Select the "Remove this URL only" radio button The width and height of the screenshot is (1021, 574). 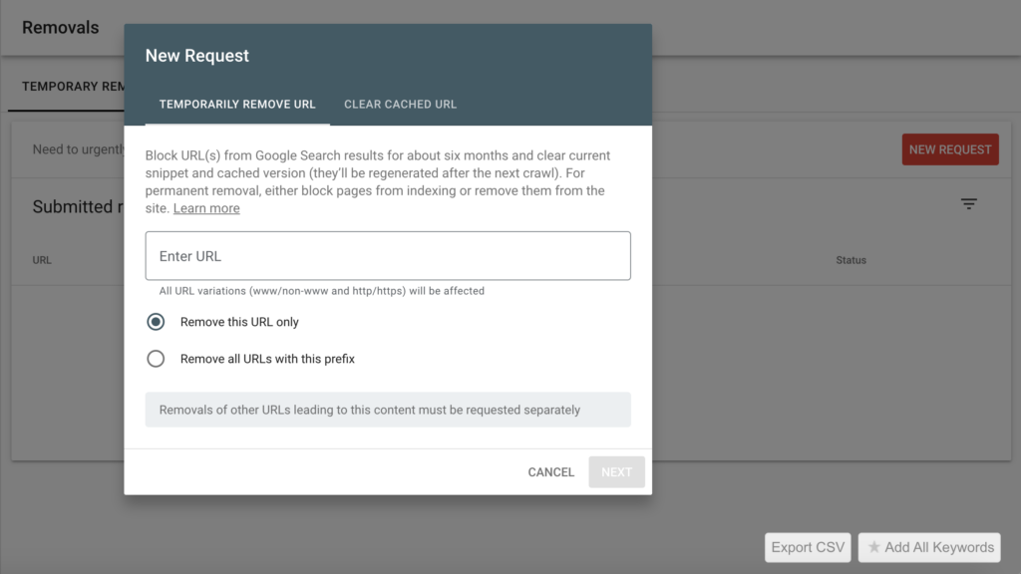[156, 322]
